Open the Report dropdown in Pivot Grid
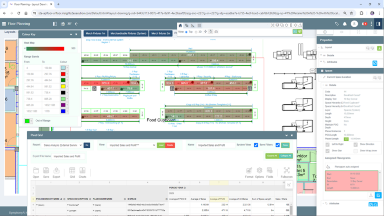Image resolution: width=384 pixels, height=216 pixels. click(x=62, y=145)
